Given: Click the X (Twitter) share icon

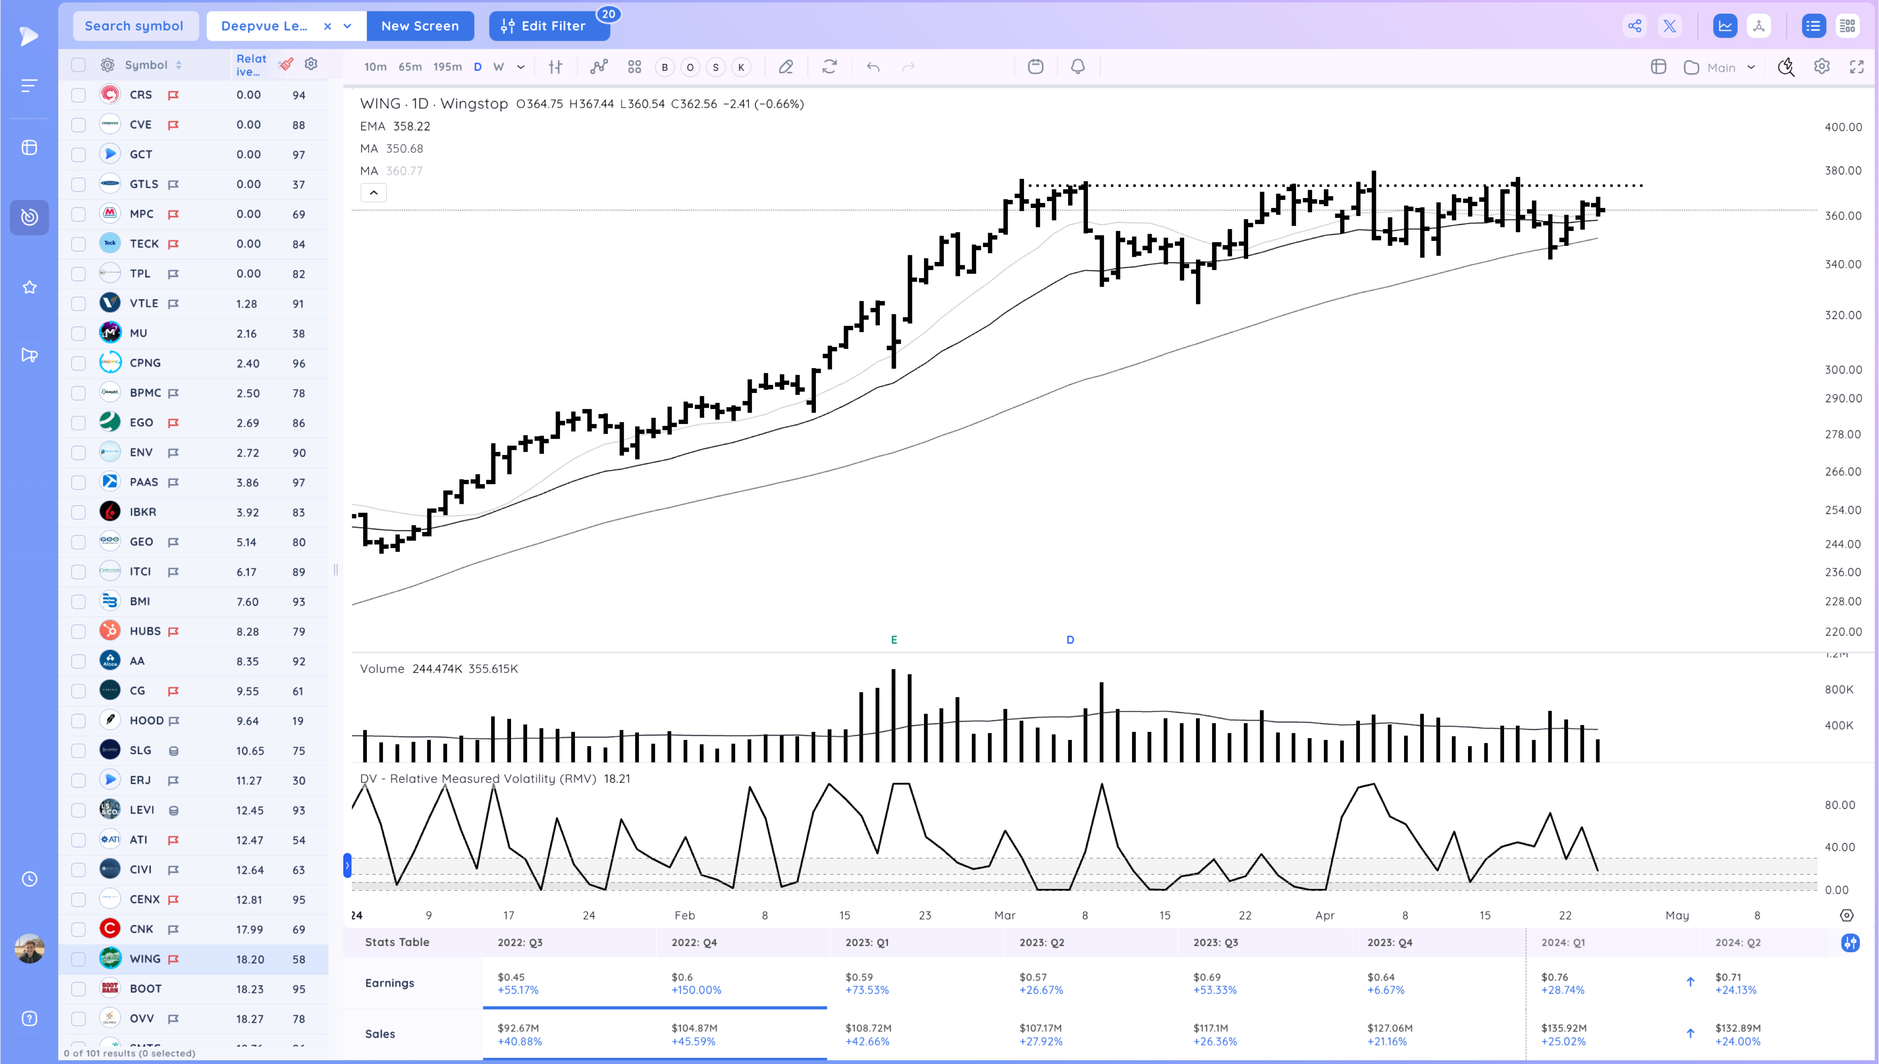Looking at the screenshot, I should (x=1670, y=26).
